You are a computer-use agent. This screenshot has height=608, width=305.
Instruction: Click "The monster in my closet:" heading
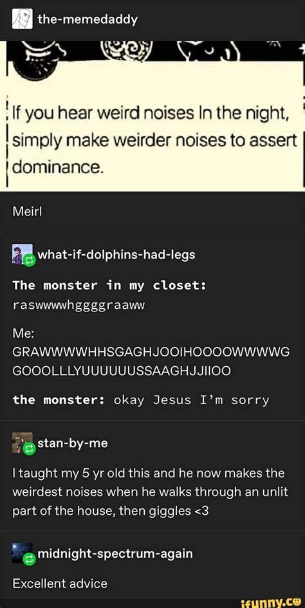click(109, 286)
